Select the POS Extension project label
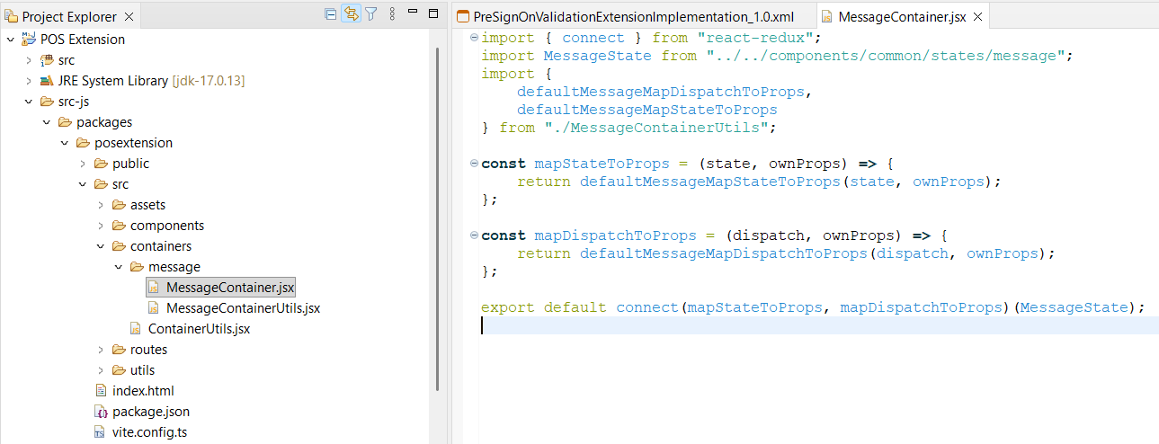 tap(83, 40)
